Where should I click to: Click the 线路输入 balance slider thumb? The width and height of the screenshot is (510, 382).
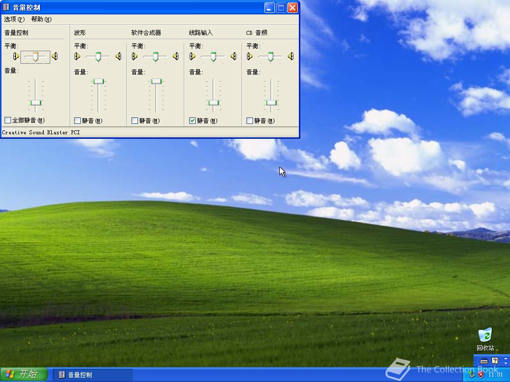click(213, 57)
